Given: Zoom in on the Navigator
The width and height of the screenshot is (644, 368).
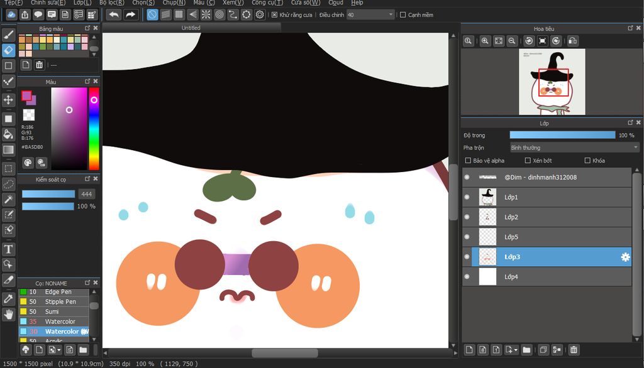Looking at the screenshot, I should 485,41.
